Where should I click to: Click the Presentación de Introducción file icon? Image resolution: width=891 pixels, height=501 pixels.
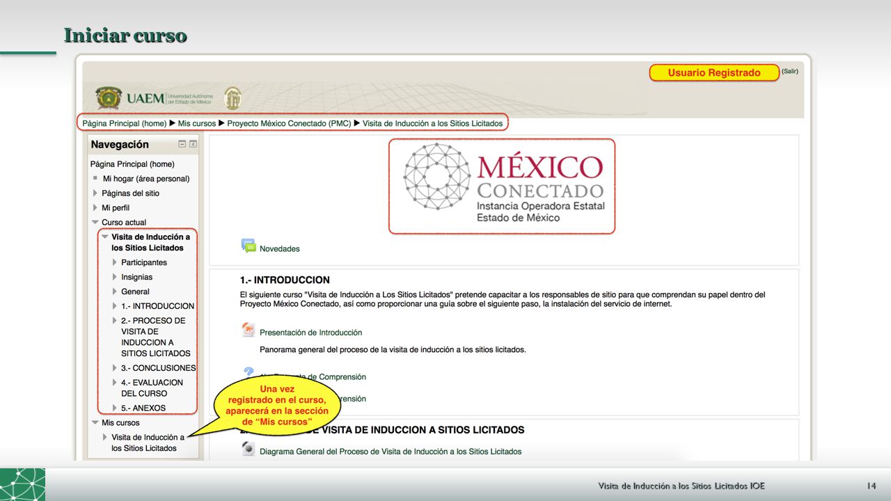[x=249, y=331]
